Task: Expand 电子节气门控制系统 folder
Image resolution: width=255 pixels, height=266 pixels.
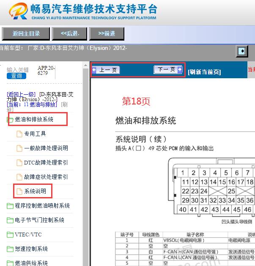Action: tap(39, 220)
